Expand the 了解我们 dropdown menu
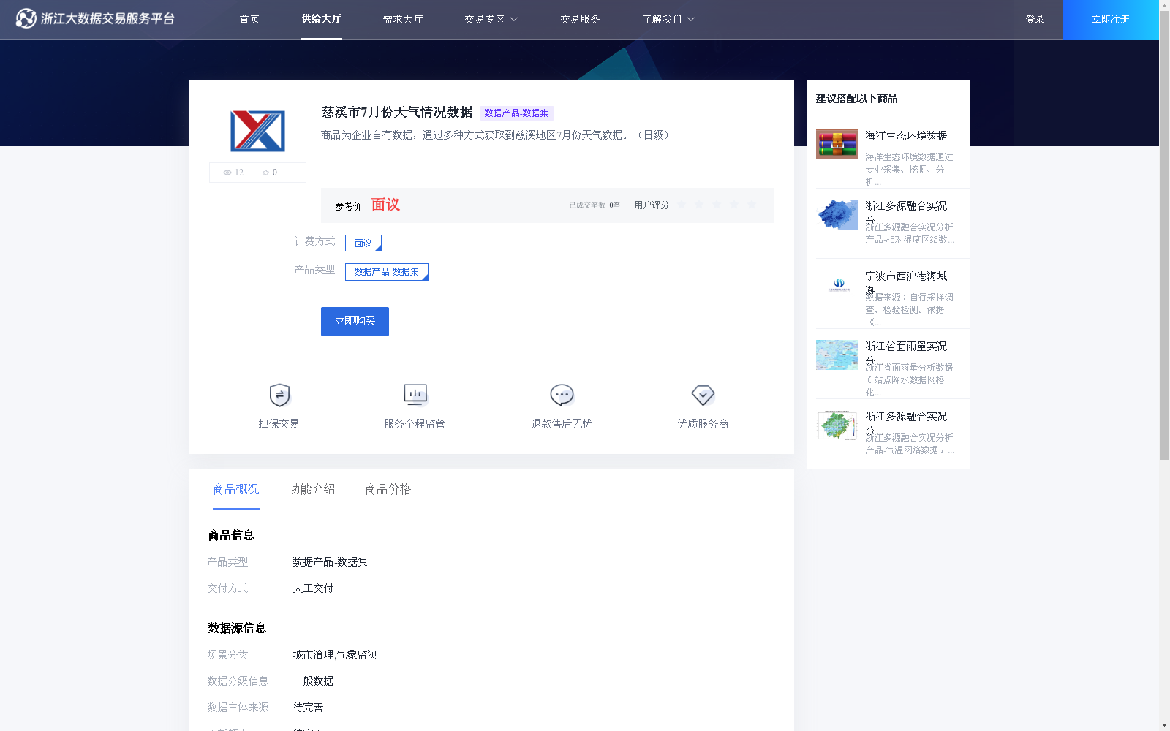 [x=668, y=20]
